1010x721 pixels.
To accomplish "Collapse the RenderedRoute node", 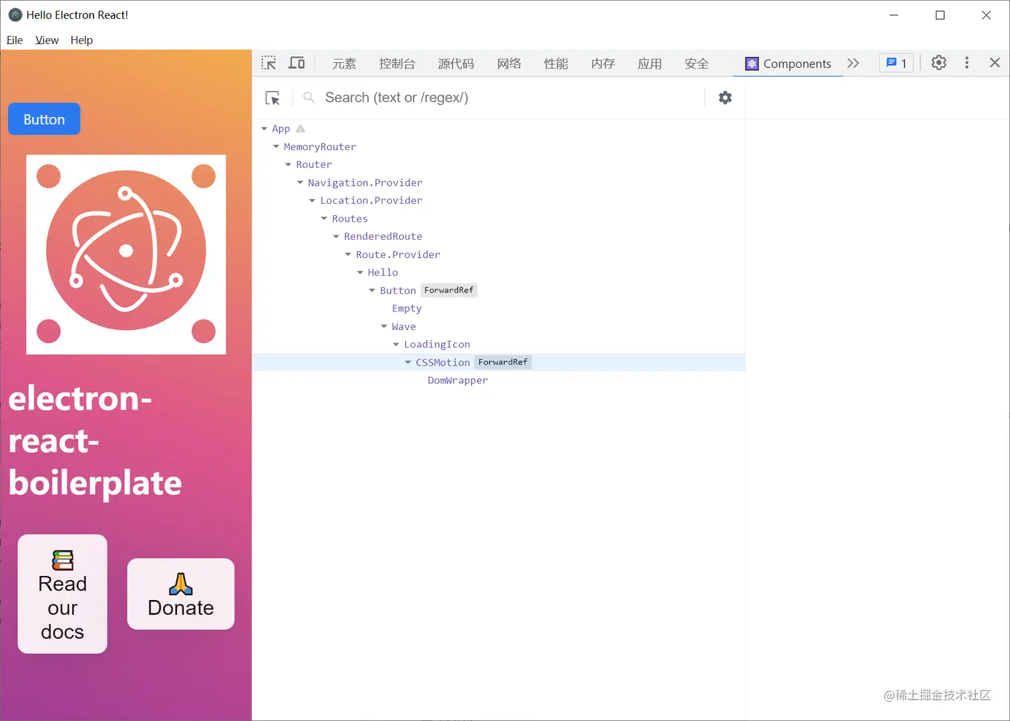I will click(x=337, y=237).
